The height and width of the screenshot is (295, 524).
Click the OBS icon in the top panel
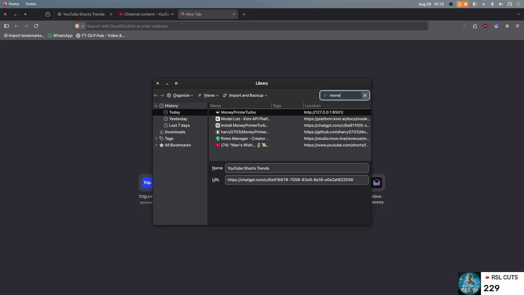tap(451, 4)
